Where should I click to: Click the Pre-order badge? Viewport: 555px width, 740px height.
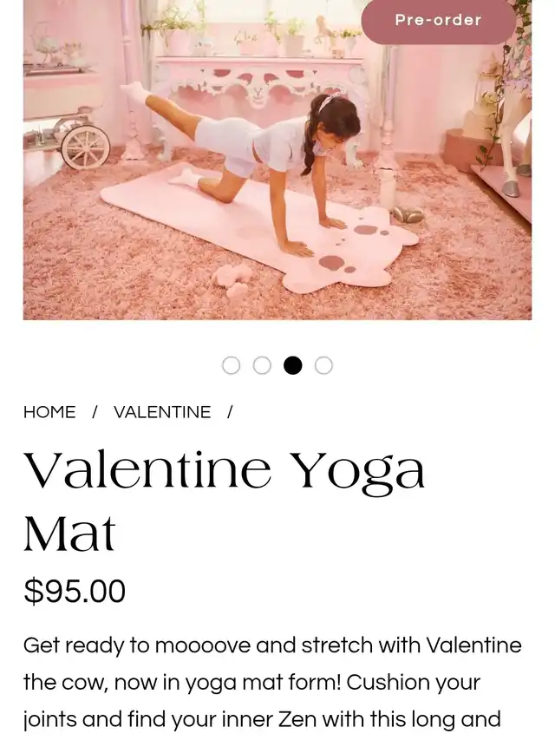[x=439, y=21]
